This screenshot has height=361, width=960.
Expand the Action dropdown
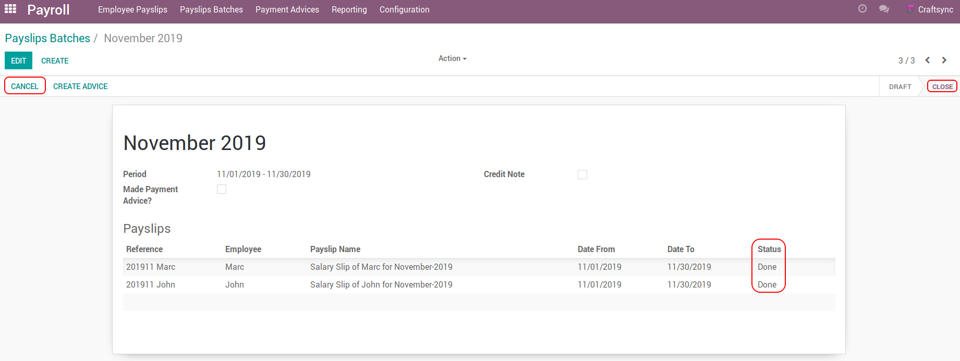pos(452,58)
